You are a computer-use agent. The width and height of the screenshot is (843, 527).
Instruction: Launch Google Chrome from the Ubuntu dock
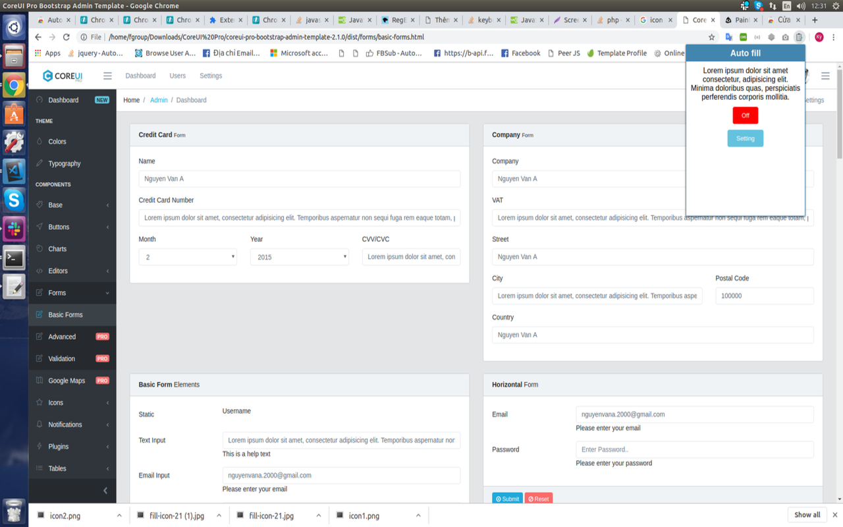pos(14,85)
